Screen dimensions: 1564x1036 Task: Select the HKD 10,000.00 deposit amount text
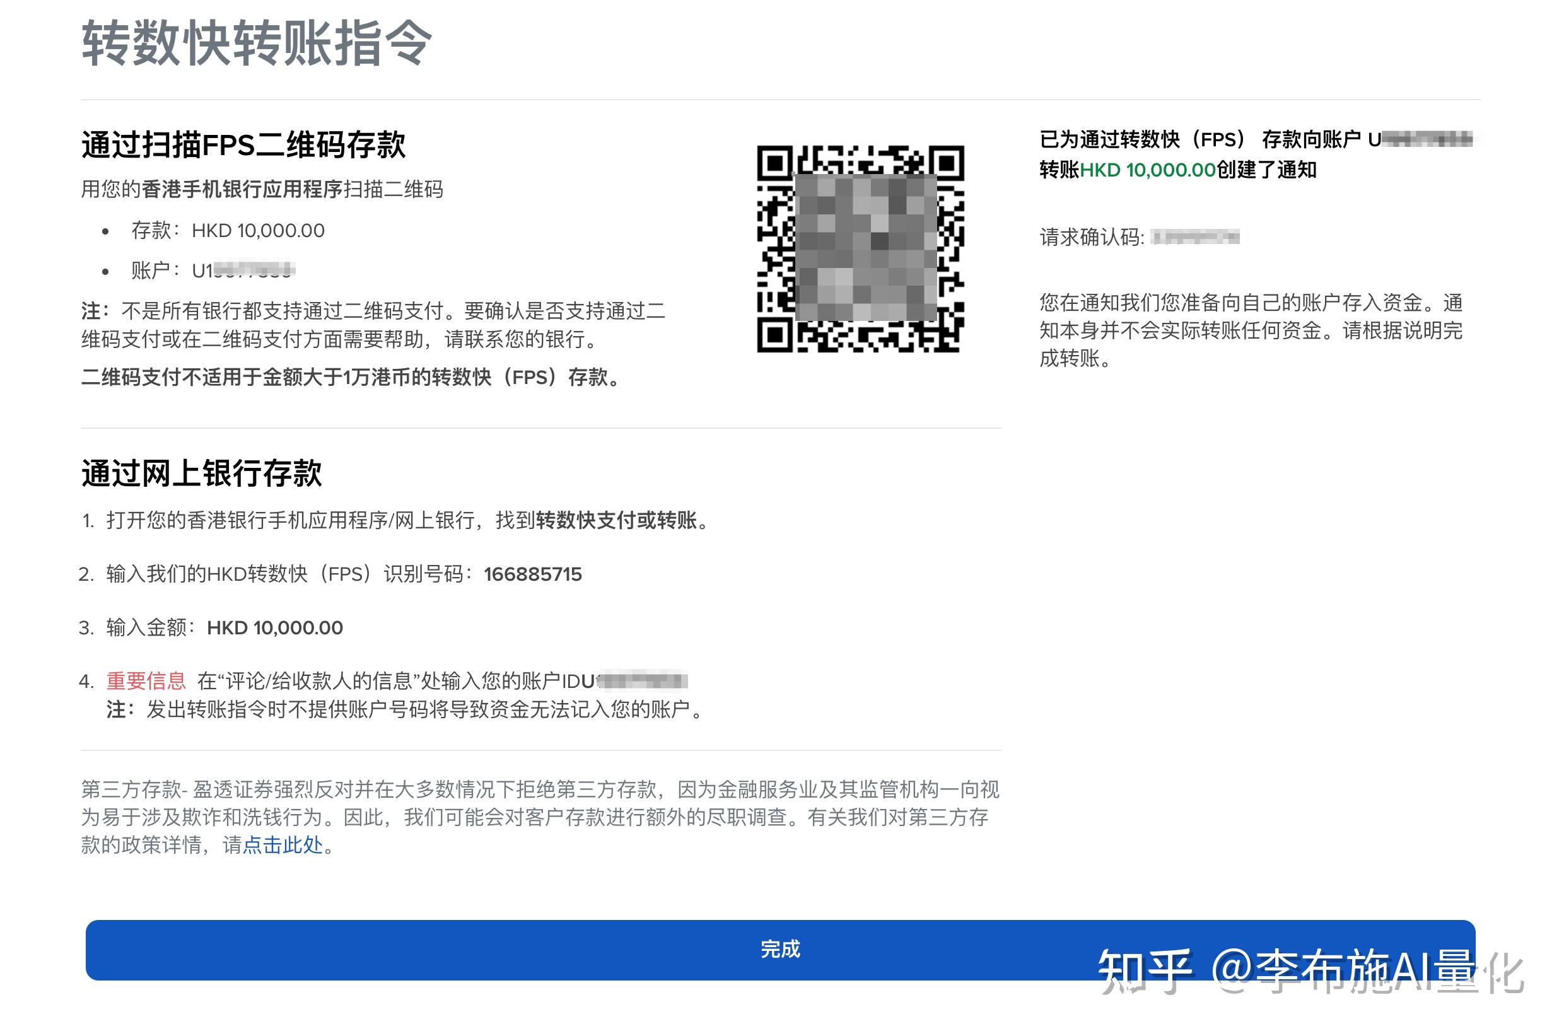point(258,231)
